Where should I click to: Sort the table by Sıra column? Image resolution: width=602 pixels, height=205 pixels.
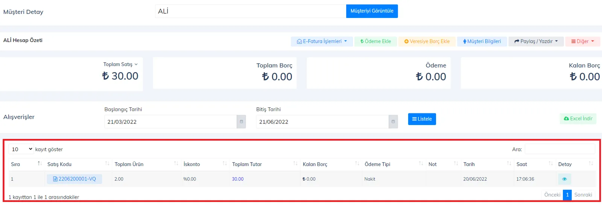(x=26, y=164)
